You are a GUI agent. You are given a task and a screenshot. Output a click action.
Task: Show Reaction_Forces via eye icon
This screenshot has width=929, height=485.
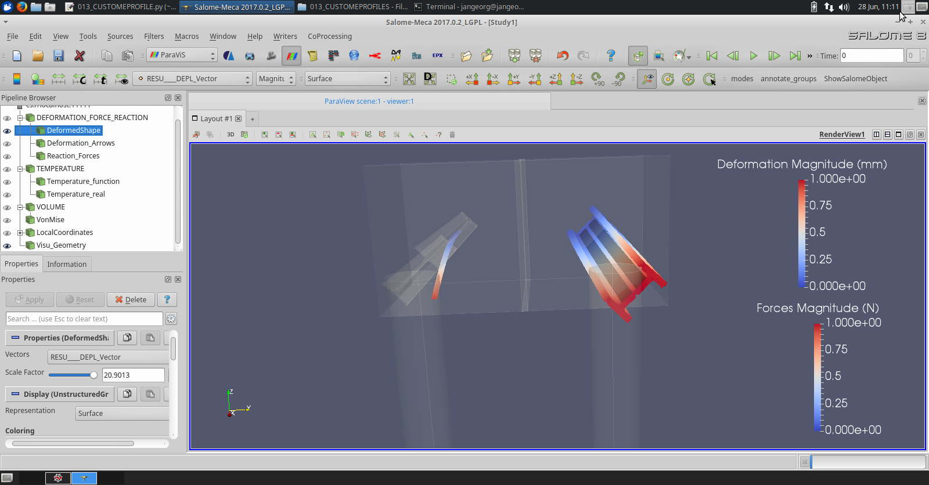[7, 156]
